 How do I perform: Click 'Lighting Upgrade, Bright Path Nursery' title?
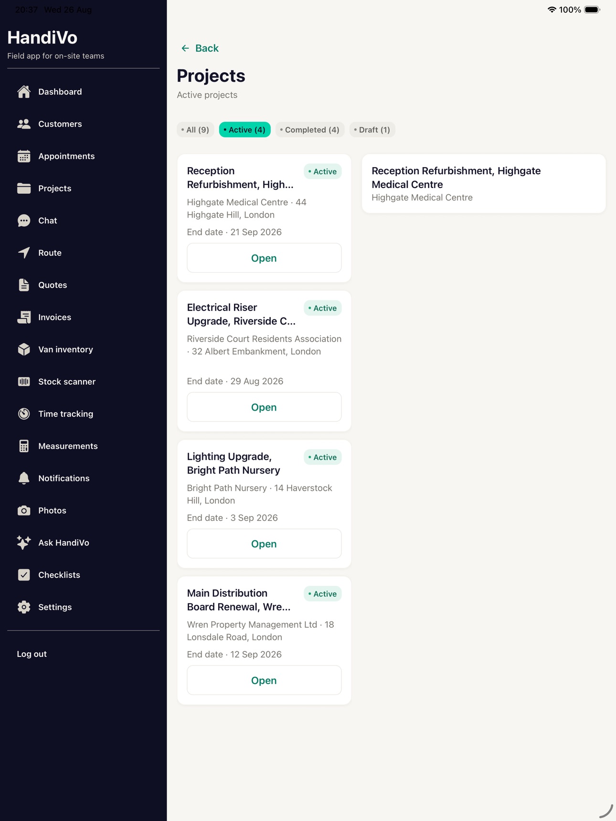point(234,463)
